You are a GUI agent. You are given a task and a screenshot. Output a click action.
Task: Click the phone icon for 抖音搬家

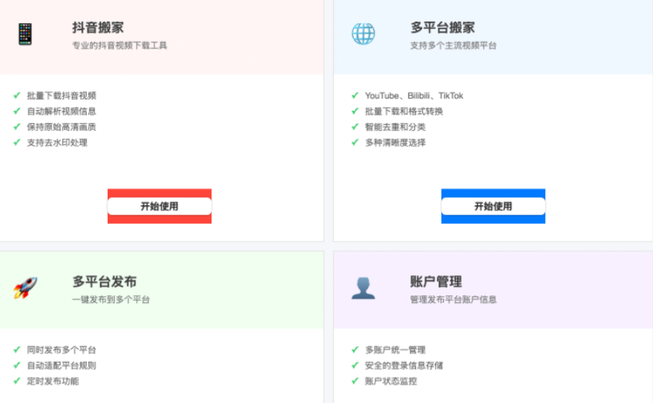25,34
